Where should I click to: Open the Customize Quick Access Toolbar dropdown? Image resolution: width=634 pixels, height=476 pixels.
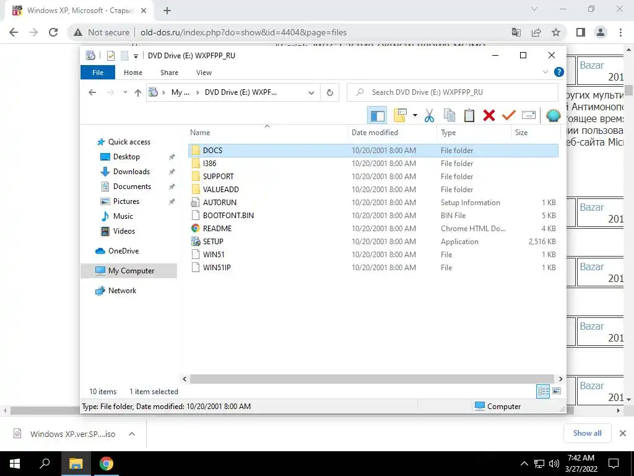tap(136, 56)
